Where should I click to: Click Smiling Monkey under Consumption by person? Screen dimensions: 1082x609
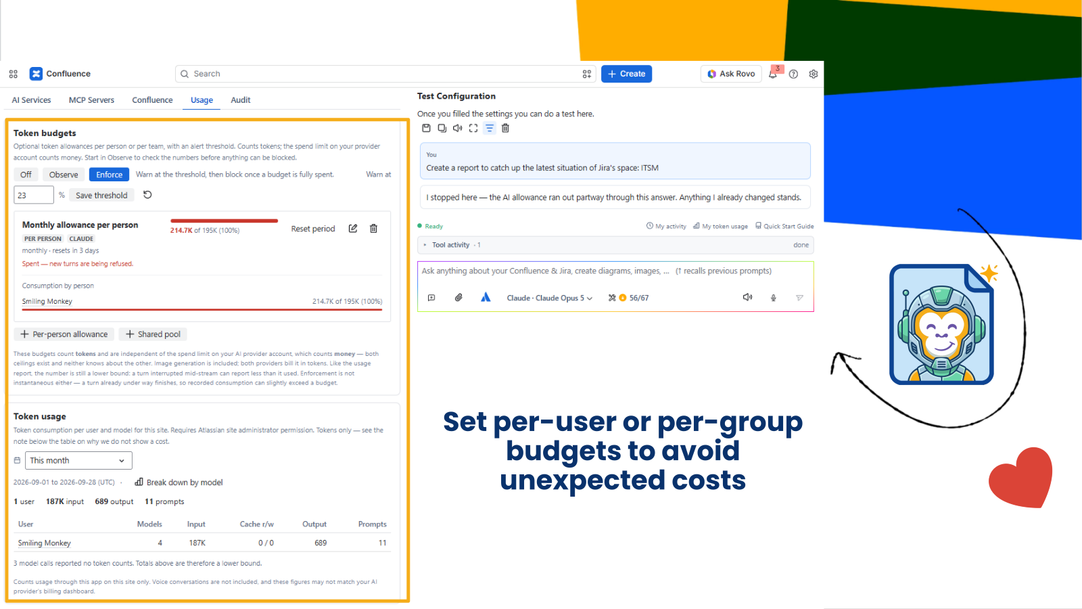47,302
